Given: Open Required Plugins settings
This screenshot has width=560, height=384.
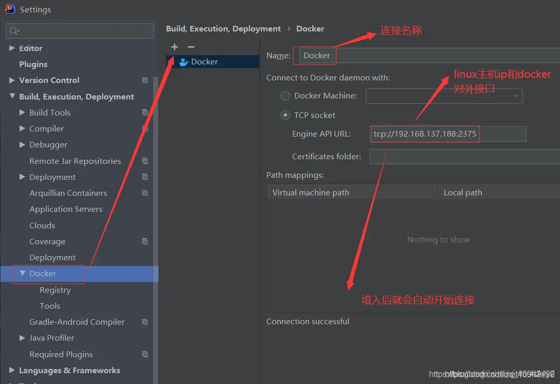Looking at the screenshot, I should click(x=61, y=354).
